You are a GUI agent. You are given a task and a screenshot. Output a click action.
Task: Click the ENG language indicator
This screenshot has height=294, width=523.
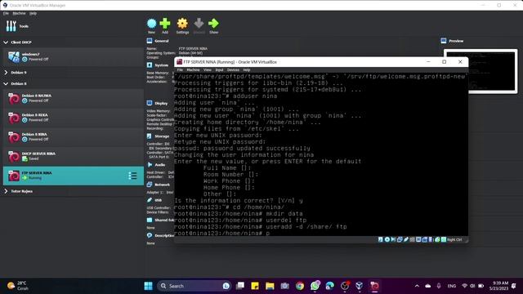452,286
